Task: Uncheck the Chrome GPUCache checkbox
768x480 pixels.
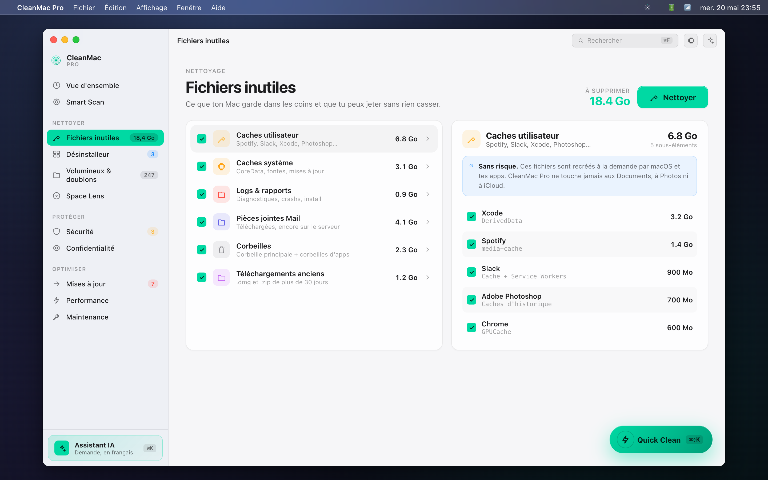Action: coord(471,328)
